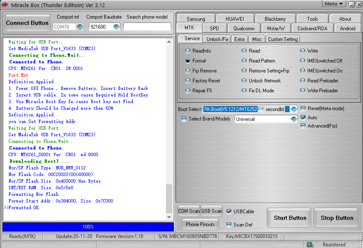
Task: Select the Frp Remove option
Action: 188,71
